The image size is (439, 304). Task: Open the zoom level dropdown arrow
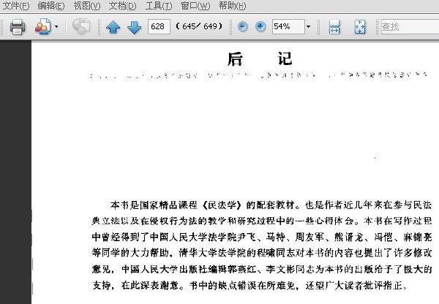[308, 27]
